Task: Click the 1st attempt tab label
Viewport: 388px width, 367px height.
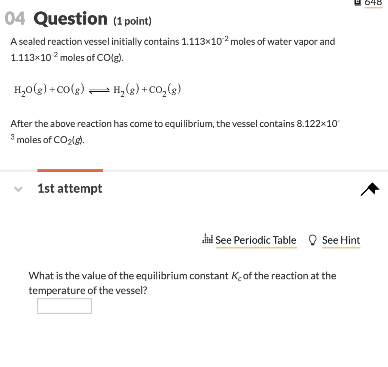Action: [x=69, y=188]
